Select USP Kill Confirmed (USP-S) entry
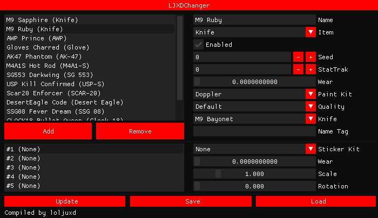Image resolution: width=378 pixels, height=218 pixels. click(90, 84)
